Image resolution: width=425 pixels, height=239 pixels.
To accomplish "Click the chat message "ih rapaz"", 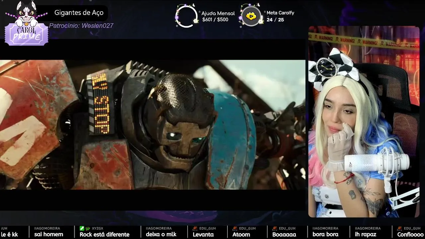I will (366, 234).
